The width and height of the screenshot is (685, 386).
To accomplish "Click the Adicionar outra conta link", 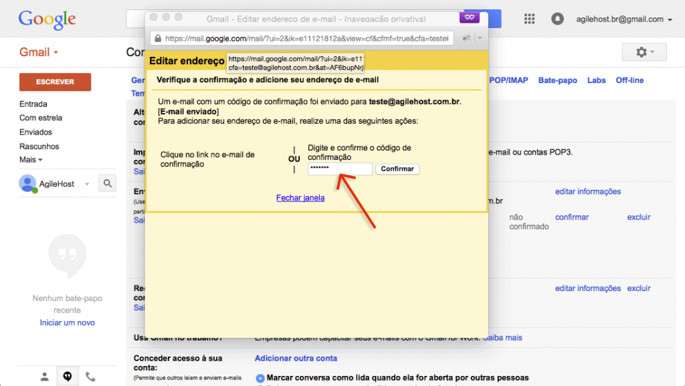I will point(296,358).
